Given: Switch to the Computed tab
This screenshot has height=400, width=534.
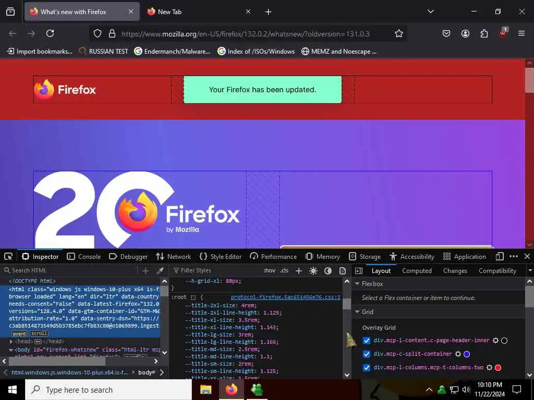Looking at the screenshot, I should [x=417, y=271].
